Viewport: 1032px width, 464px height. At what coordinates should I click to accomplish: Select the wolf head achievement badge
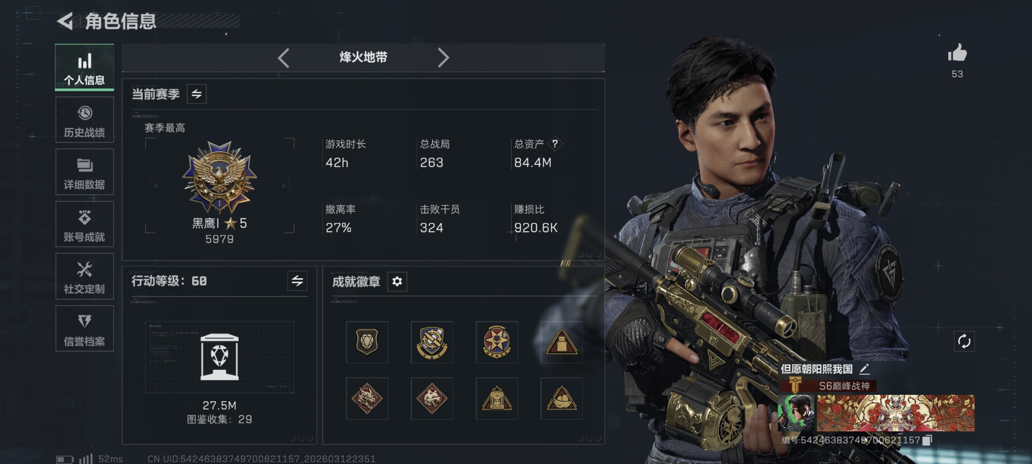432,398
